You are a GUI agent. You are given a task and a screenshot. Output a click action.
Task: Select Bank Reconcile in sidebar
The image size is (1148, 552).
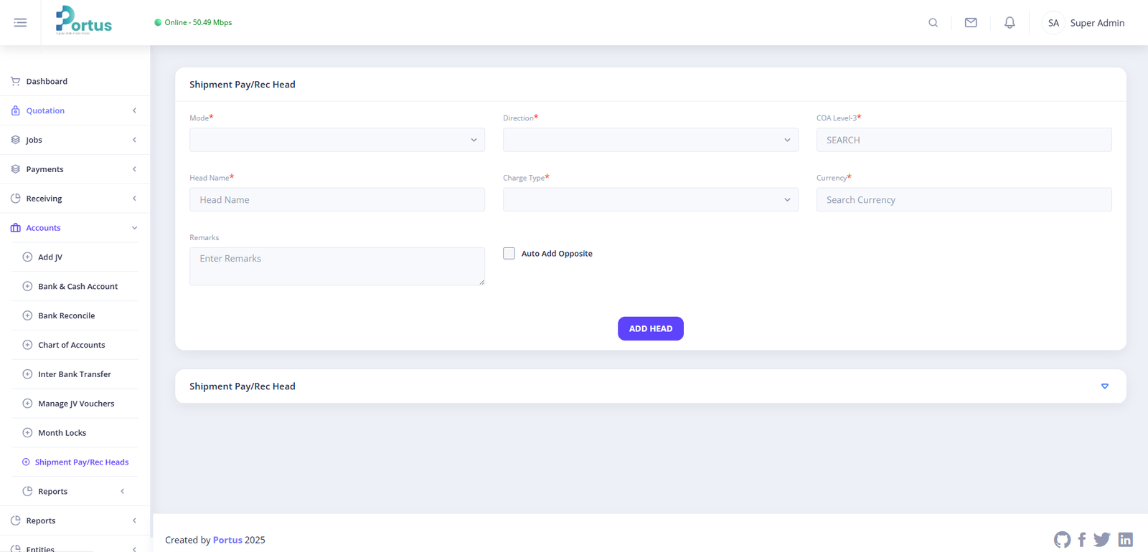coord(66,315)
